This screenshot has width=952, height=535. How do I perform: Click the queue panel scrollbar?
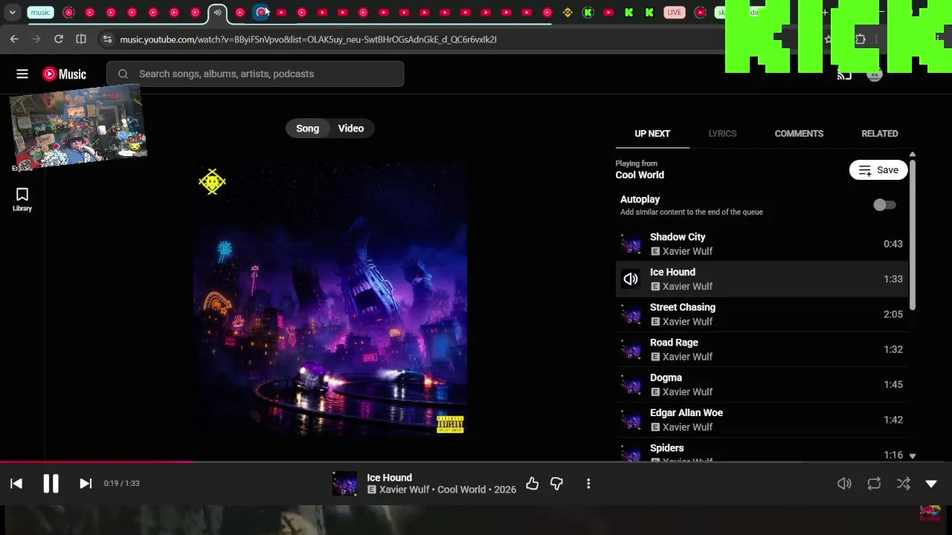coord(913,234)
